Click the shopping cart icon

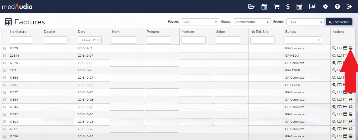tap(277, 7)
